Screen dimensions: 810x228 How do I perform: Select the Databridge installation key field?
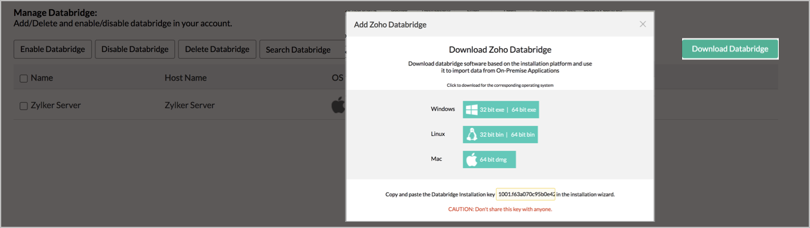(526, 194)
